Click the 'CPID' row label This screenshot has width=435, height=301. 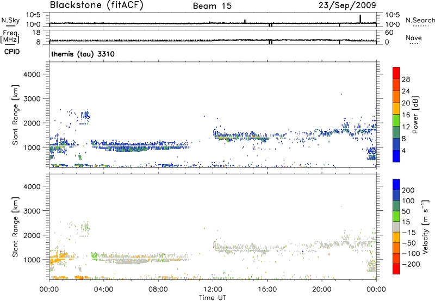(x=12, y=52)
